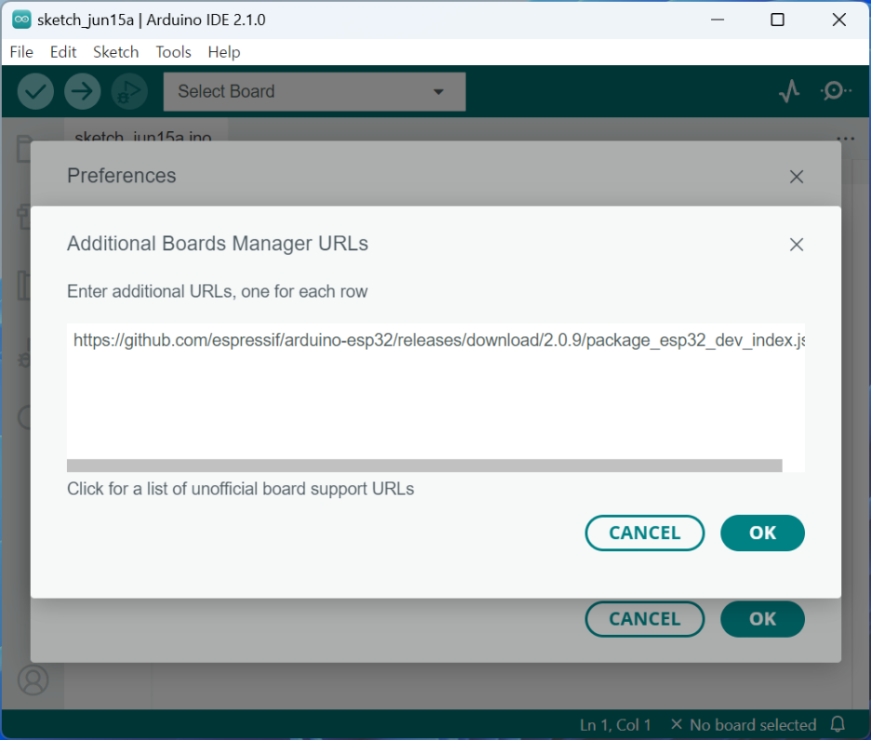
Task: Minimize the Arduino IDE window
Action: pyautogui.click(x=717, y=20)
